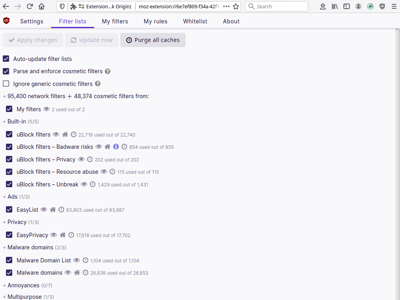Expand the Ads group
Image resolution: width=400 pixels, height=300 pixels.
click(4, 197)
